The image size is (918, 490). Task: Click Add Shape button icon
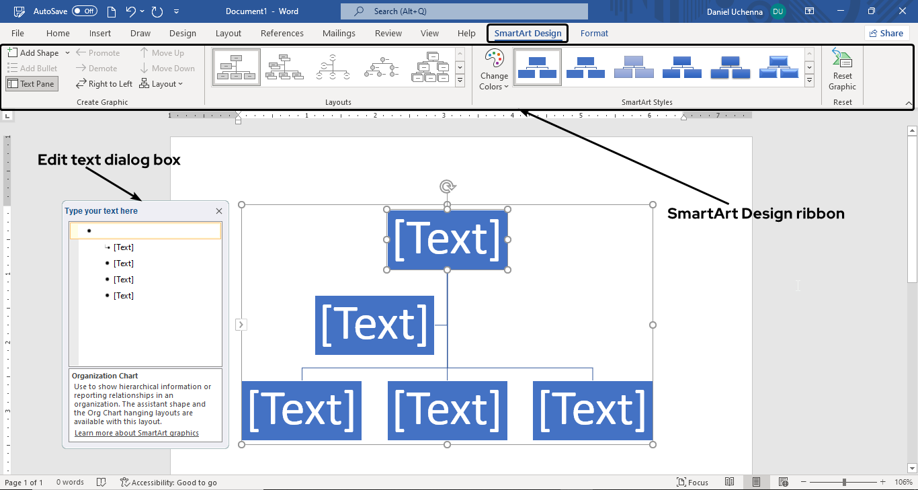pyautogui.click(x=13, y=53)
